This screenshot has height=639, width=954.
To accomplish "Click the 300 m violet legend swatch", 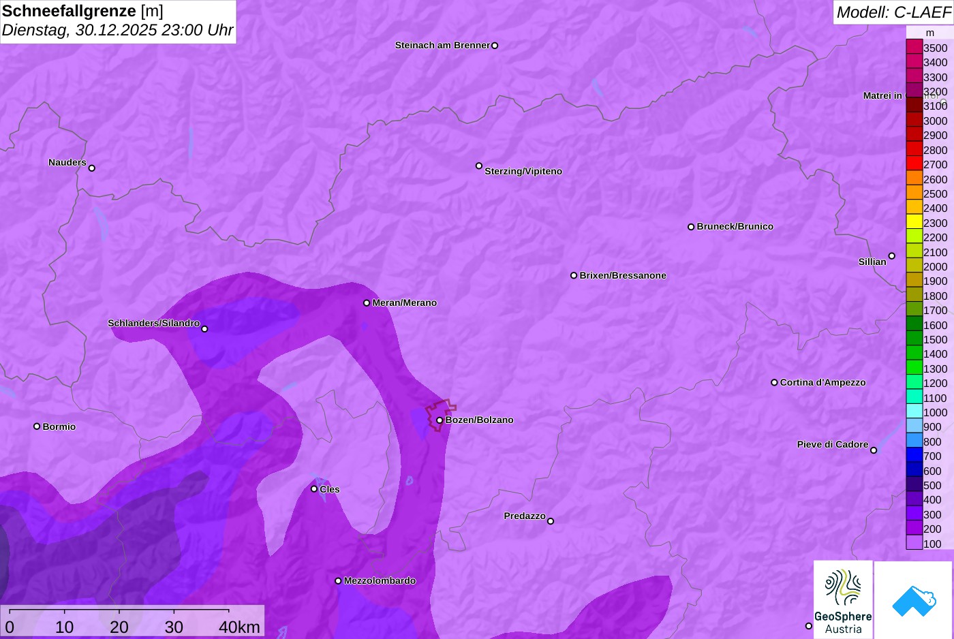I will point(914,514).
